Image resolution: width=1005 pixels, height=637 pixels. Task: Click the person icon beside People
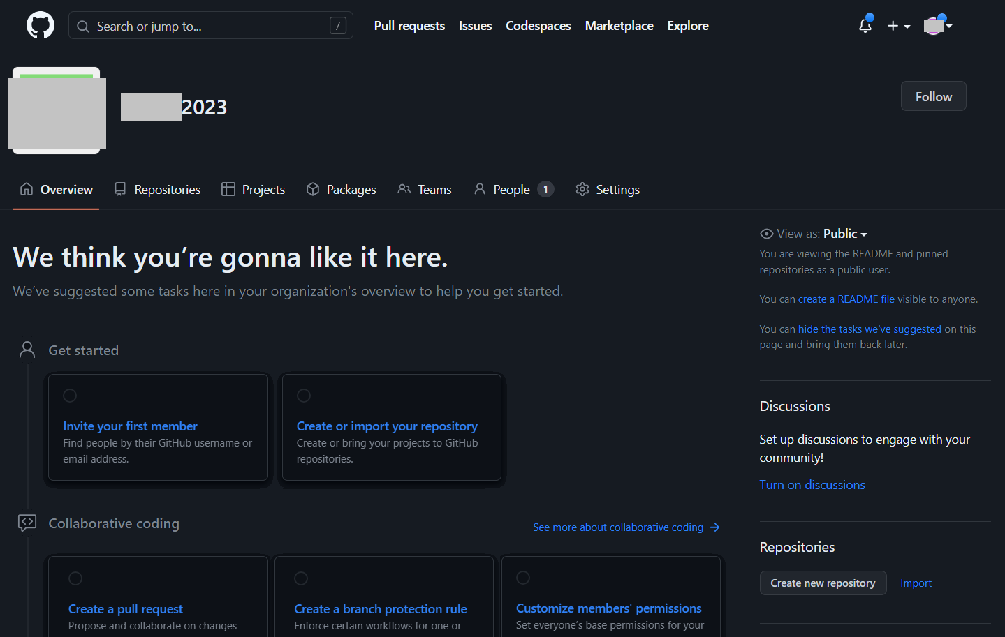tap(480, 189)
